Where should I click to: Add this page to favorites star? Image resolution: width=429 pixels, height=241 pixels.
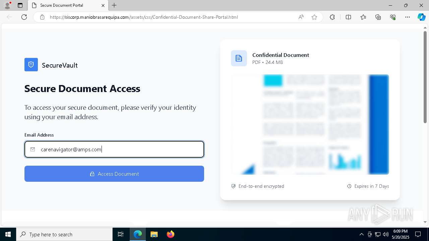pyautogui.click(x=314, y=17)
